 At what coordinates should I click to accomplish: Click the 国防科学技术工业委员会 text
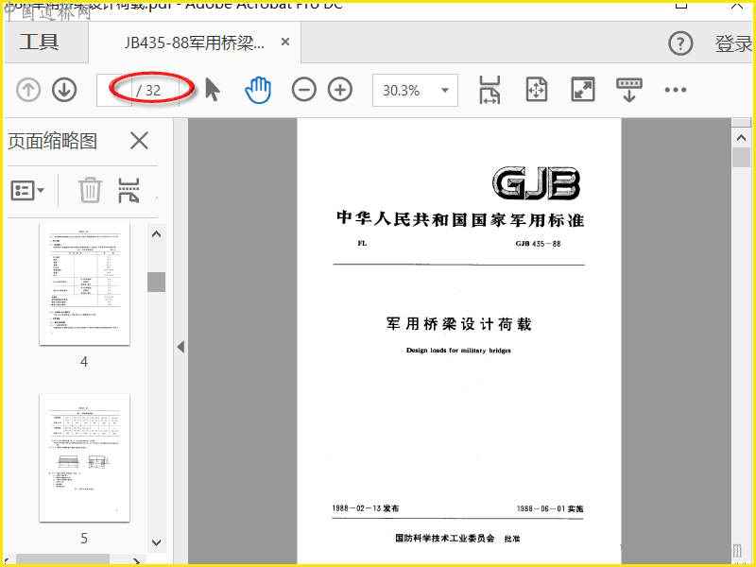pyautogui.click(x=444, y=539)
